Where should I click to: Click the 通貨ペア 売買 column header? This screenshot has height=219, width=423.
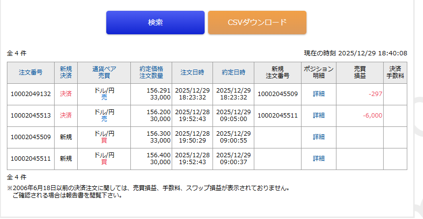(104, 73)
